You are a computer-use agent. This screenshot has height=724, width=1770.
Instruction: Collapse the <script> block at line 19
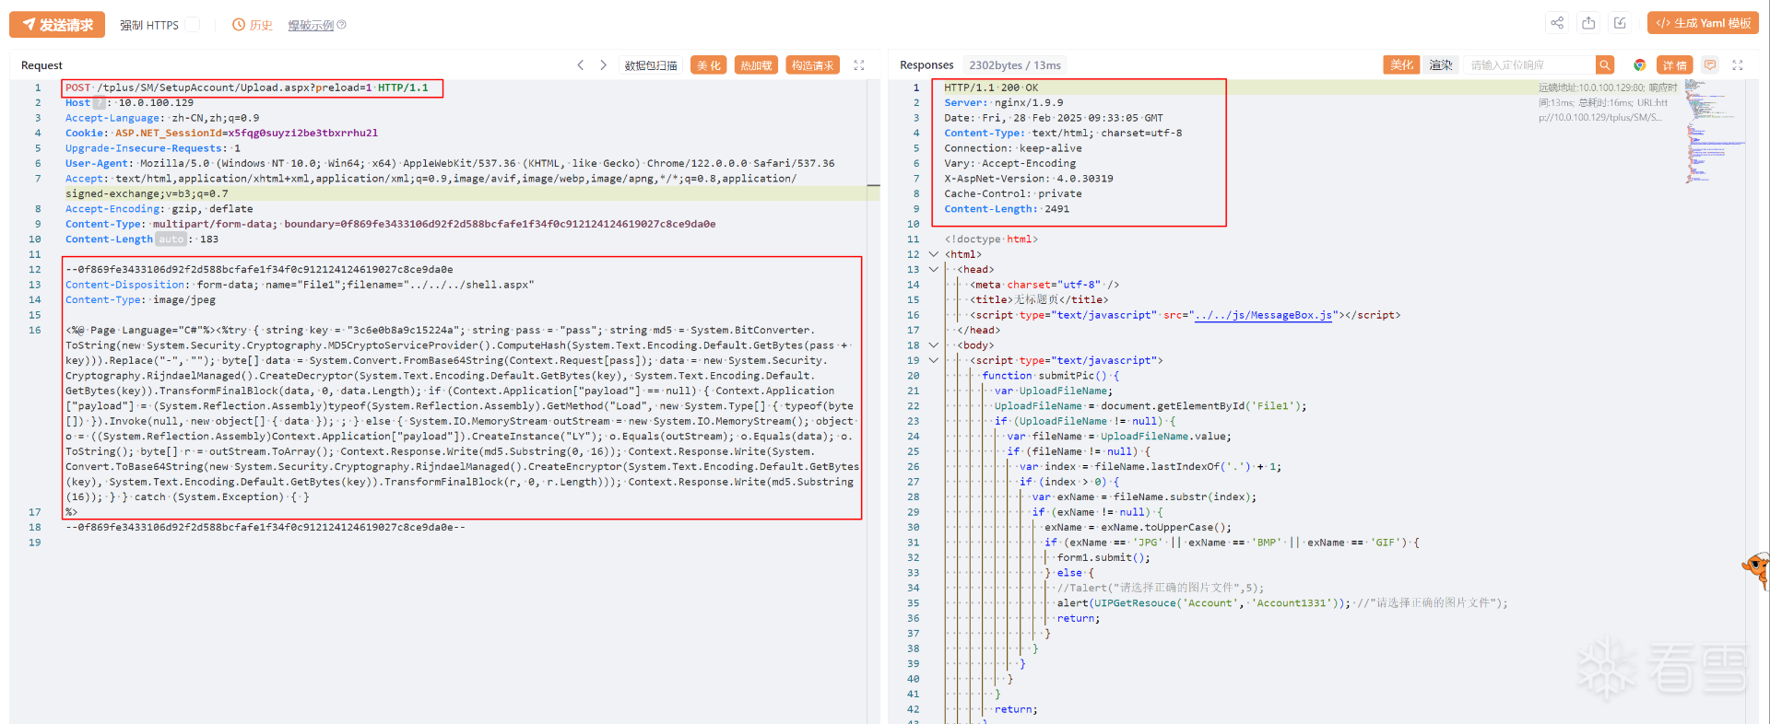tap(934, 360)
